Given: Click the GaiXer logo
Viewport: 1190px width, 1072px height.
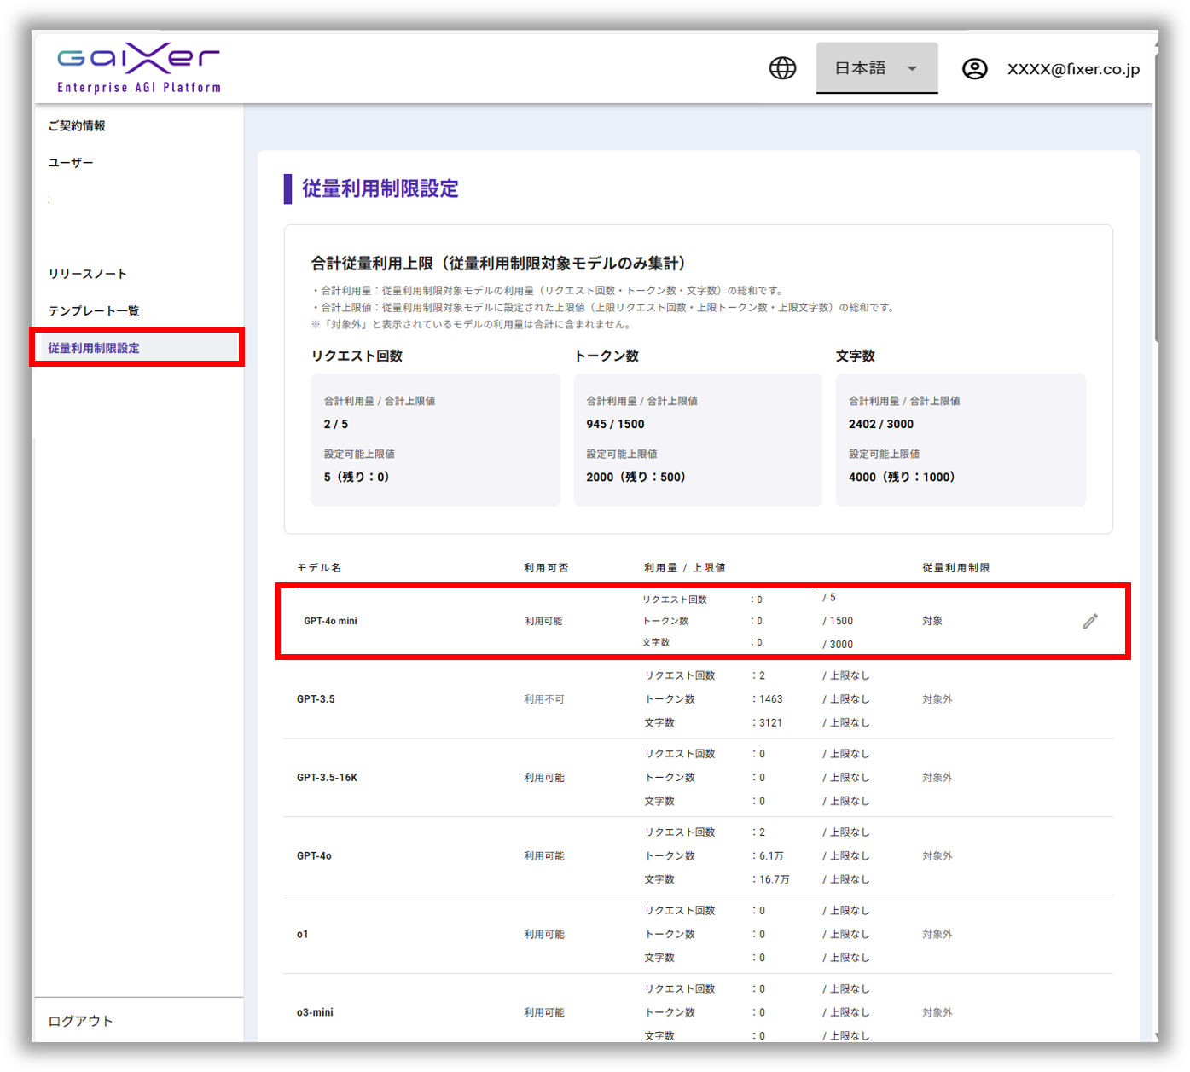Looking at the screenshot, I should point(139,67).
